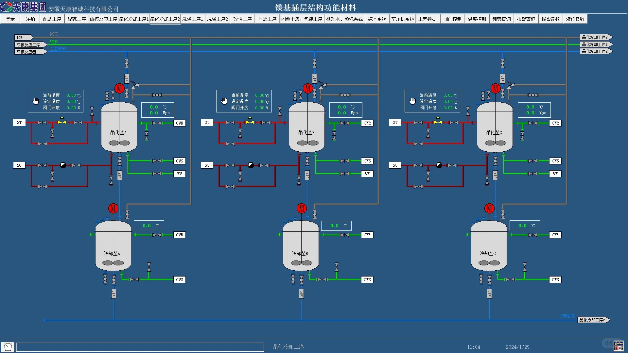The height and width of the screenshot is (353, 628).
Task: Toggle the manual hand icon in 晶化釜B panel
Action: click(x=224, y=101)
